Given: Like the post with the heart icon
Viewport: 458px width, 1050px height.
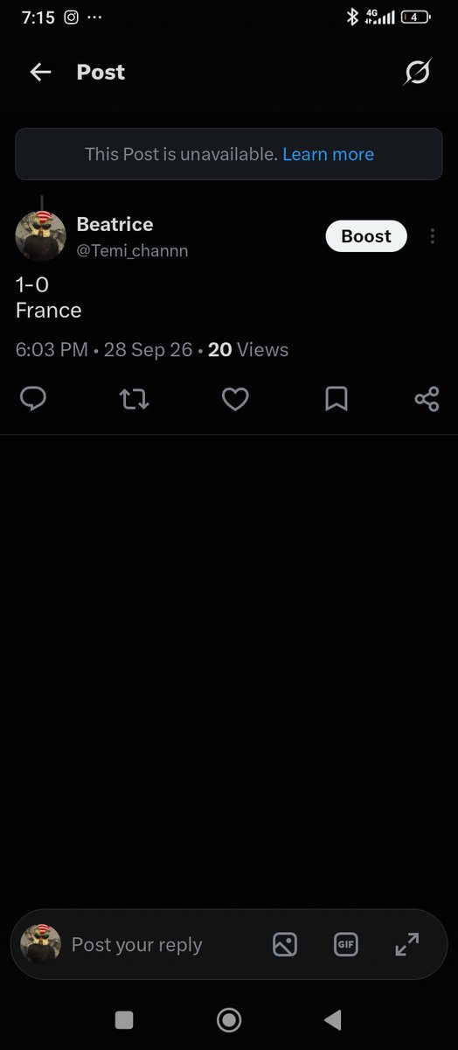Looking at the screenshot, I should (235, 400).
